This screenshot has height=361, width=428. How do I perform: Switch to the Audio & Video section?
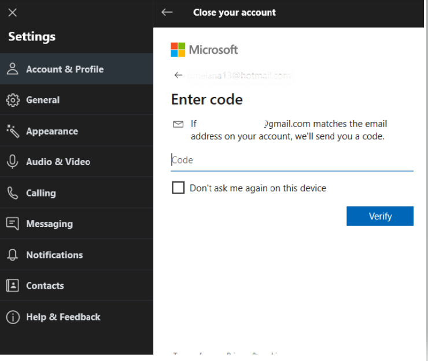[76, 162]
